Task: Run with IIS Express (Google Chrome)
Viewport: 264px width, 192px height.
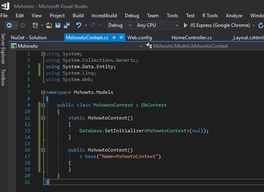Action: pyautogui.click(x=217, y=25)
